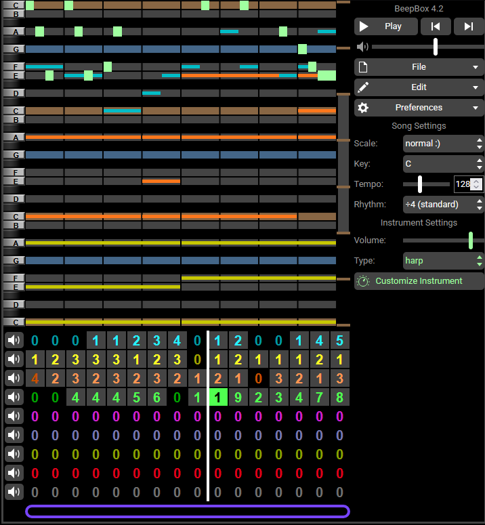
Task: Jump to the previous bar
Action: tap(436, 26)
